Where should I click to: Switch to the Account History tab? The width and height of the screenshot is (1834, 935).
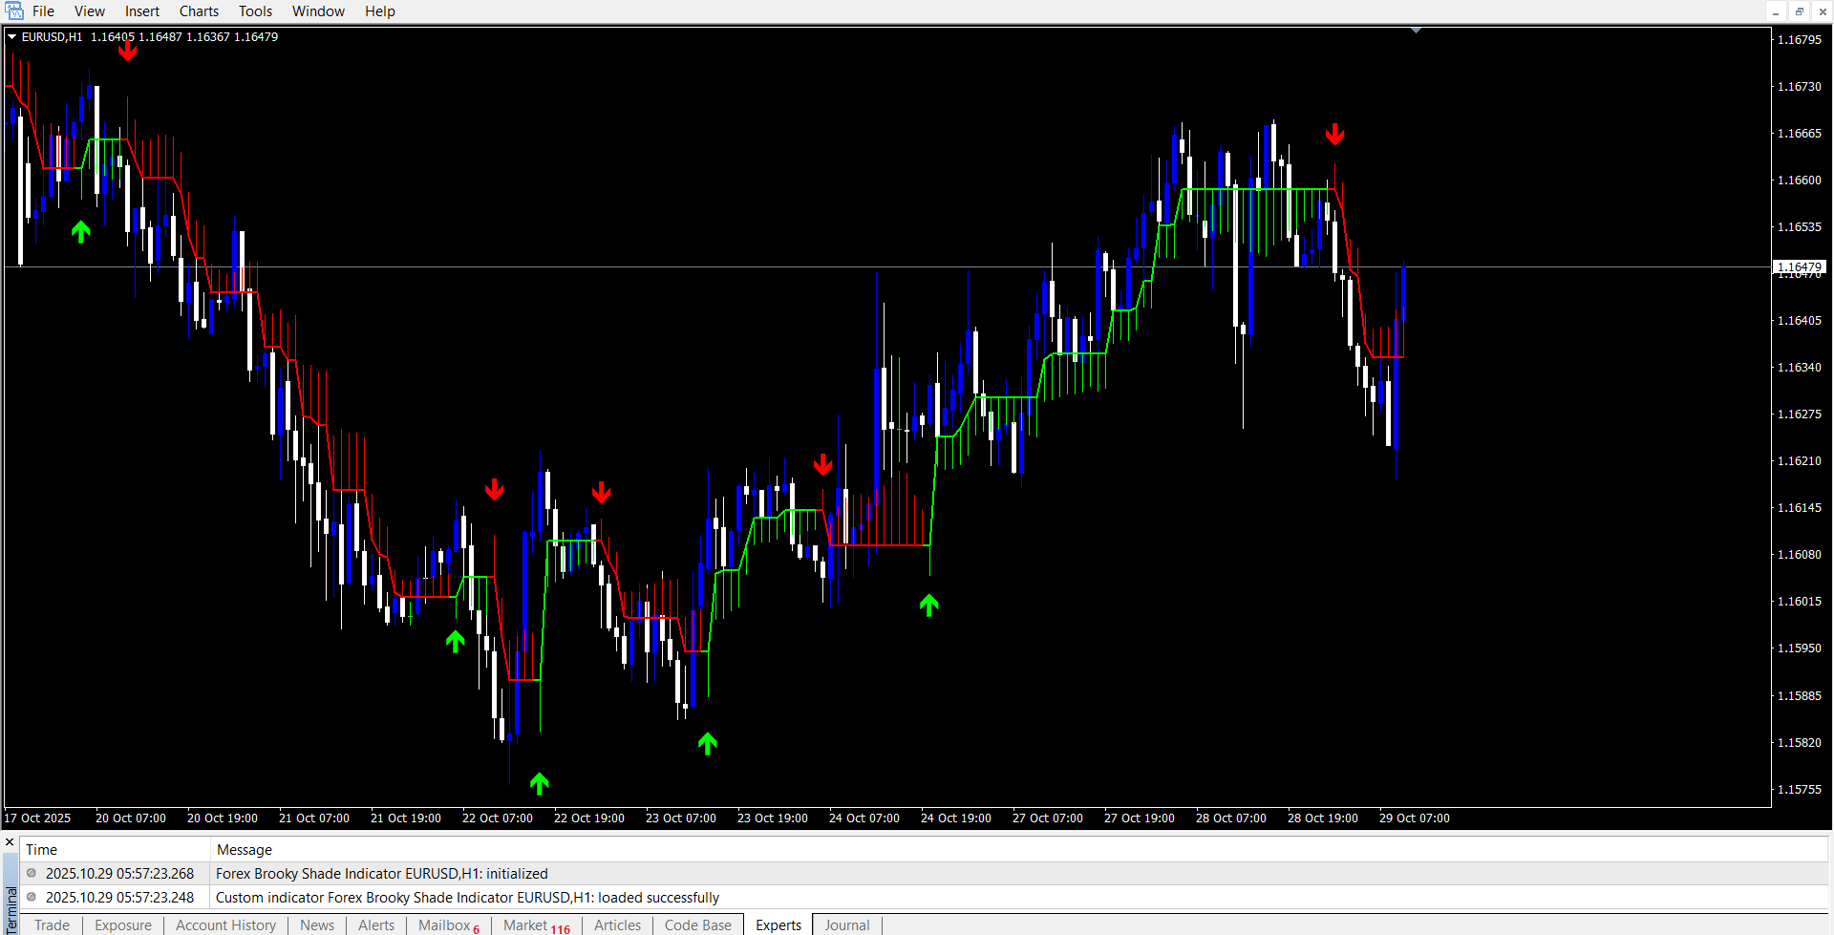click(225, 924)
